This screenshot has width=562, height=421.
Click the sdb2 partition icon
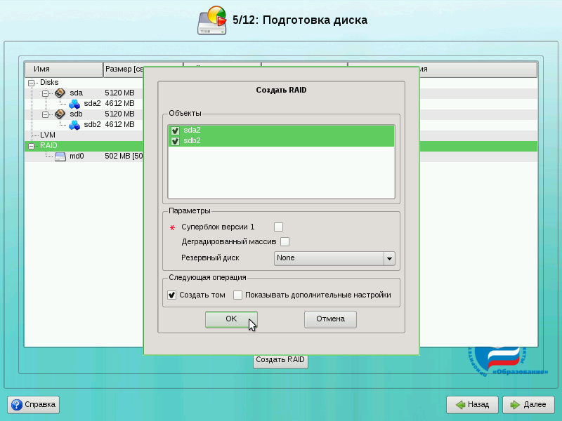point(74,124)
